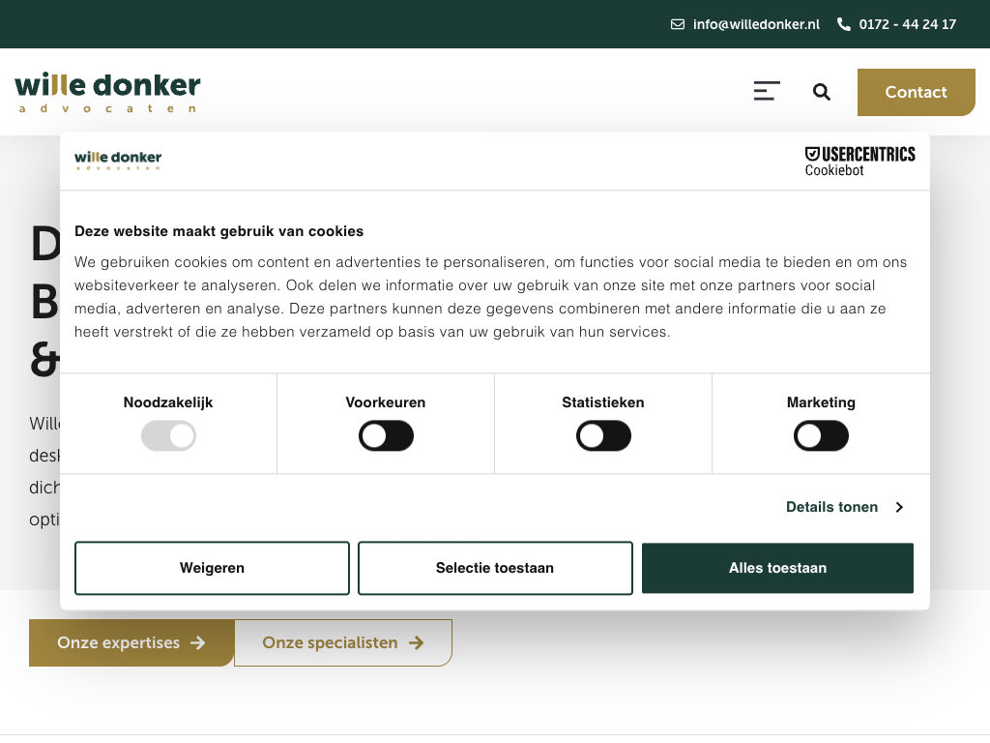Click info@willedonker.nl email link
Image resolution: width=990 pixels, height=743 pixels.
(756, 24)
